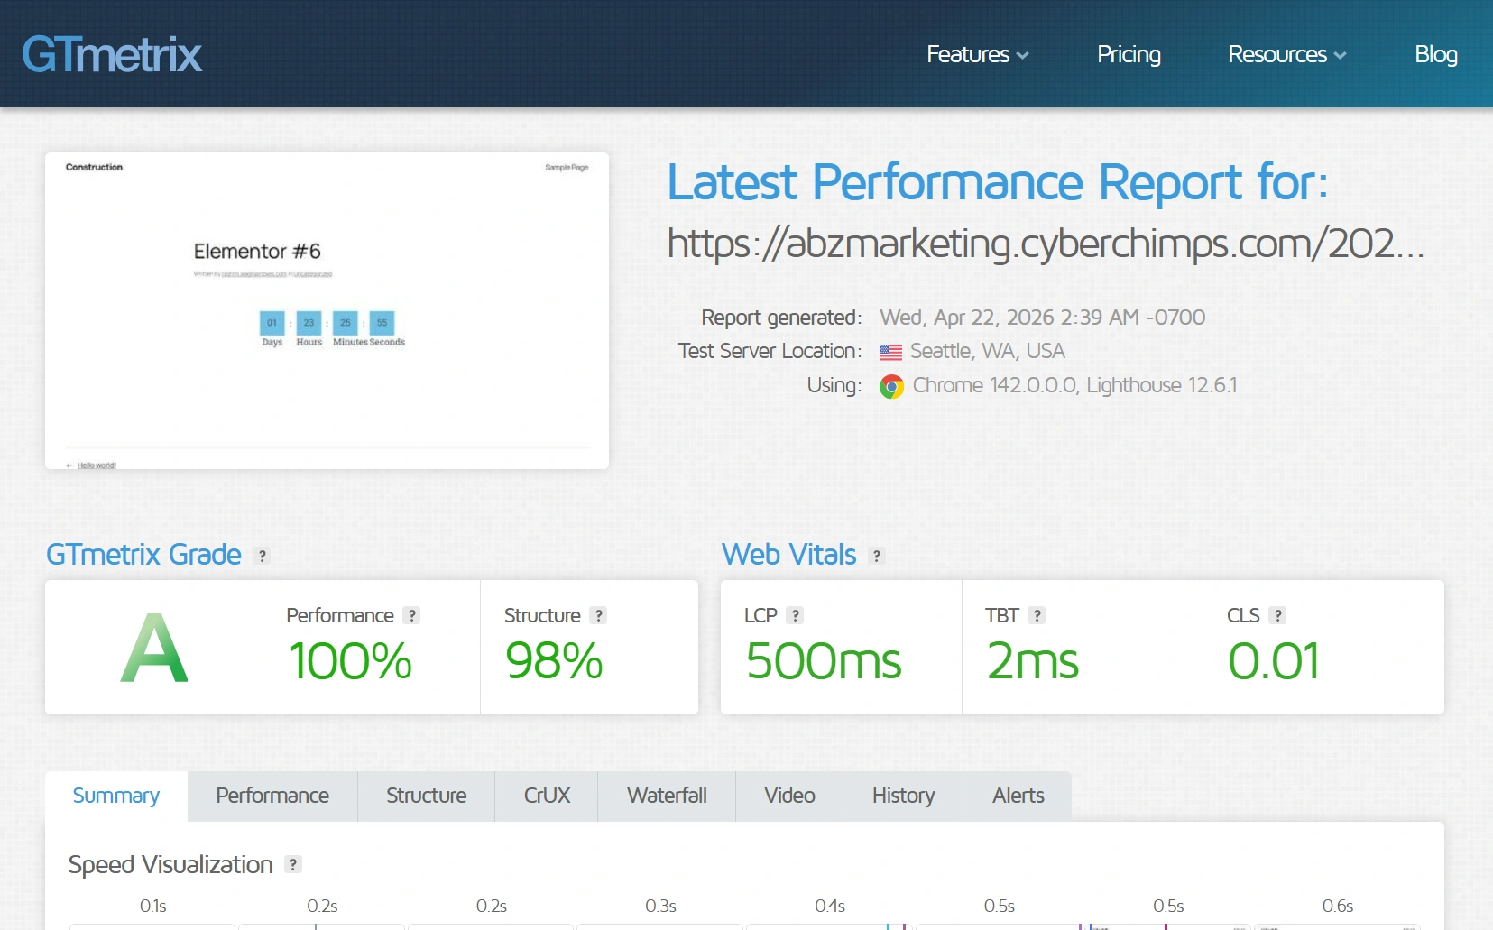Open the Waterfall tab
This screenshot has height=930, width=1493.
(667, 796)
